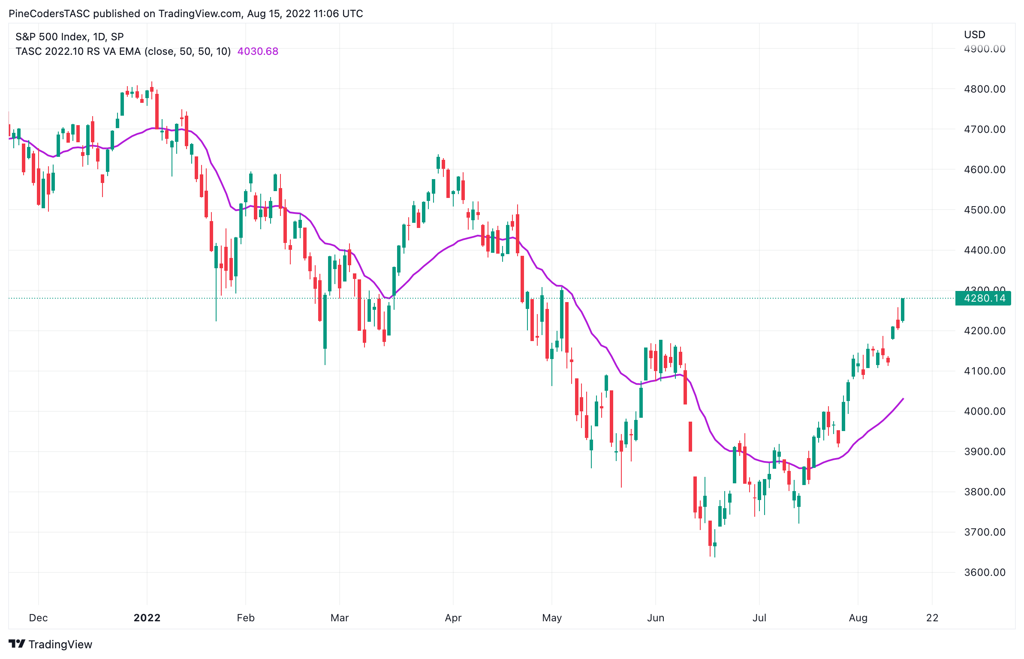The height and width of the screenshot is (659, 1024).
Task: Click the latest green candle at 4280
Action: pyautogui.click(x=903, y=309)
